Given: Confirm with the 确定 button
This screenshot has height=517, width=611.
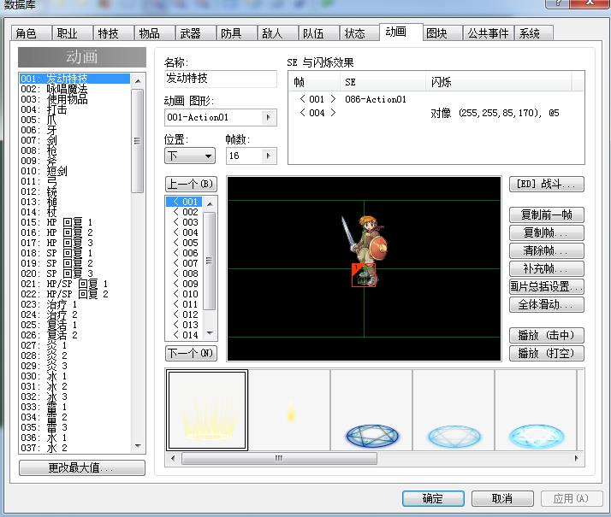Looking at the screenshot, I should pyautogui.click(x=433, y=498).
